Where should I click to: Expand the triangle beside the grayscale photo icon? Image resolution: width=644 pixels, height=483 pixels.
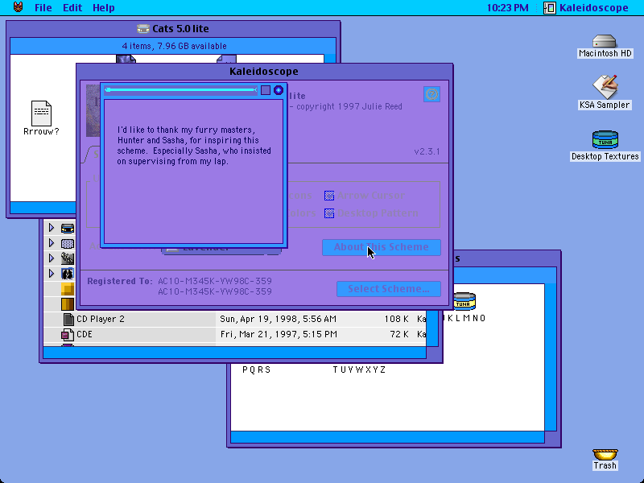point(52,258)
